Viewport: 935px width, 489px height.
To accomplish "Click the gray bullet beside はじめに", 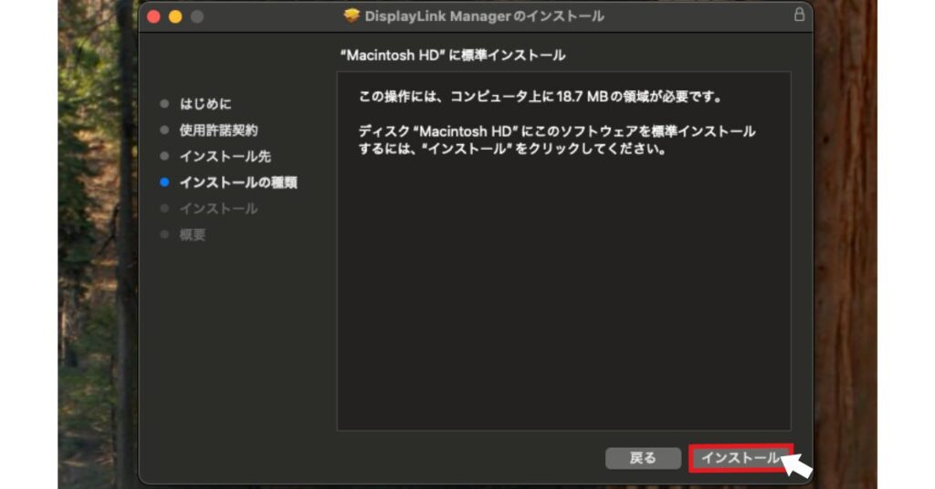I will click(164, 104).
